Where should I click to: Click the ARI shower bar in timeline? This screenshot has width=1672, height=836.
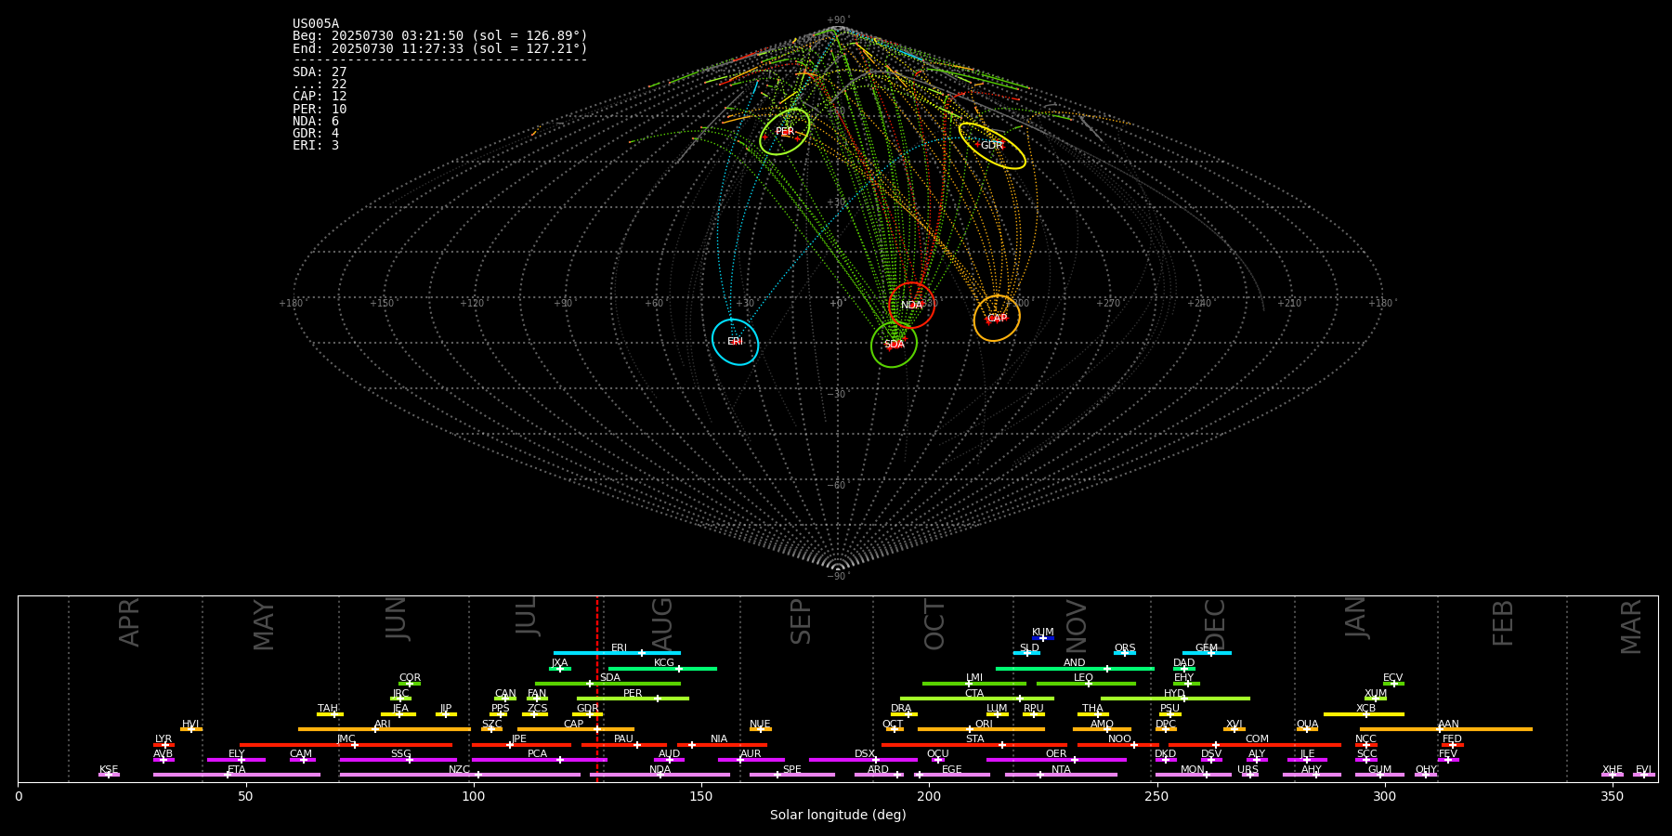385,729
